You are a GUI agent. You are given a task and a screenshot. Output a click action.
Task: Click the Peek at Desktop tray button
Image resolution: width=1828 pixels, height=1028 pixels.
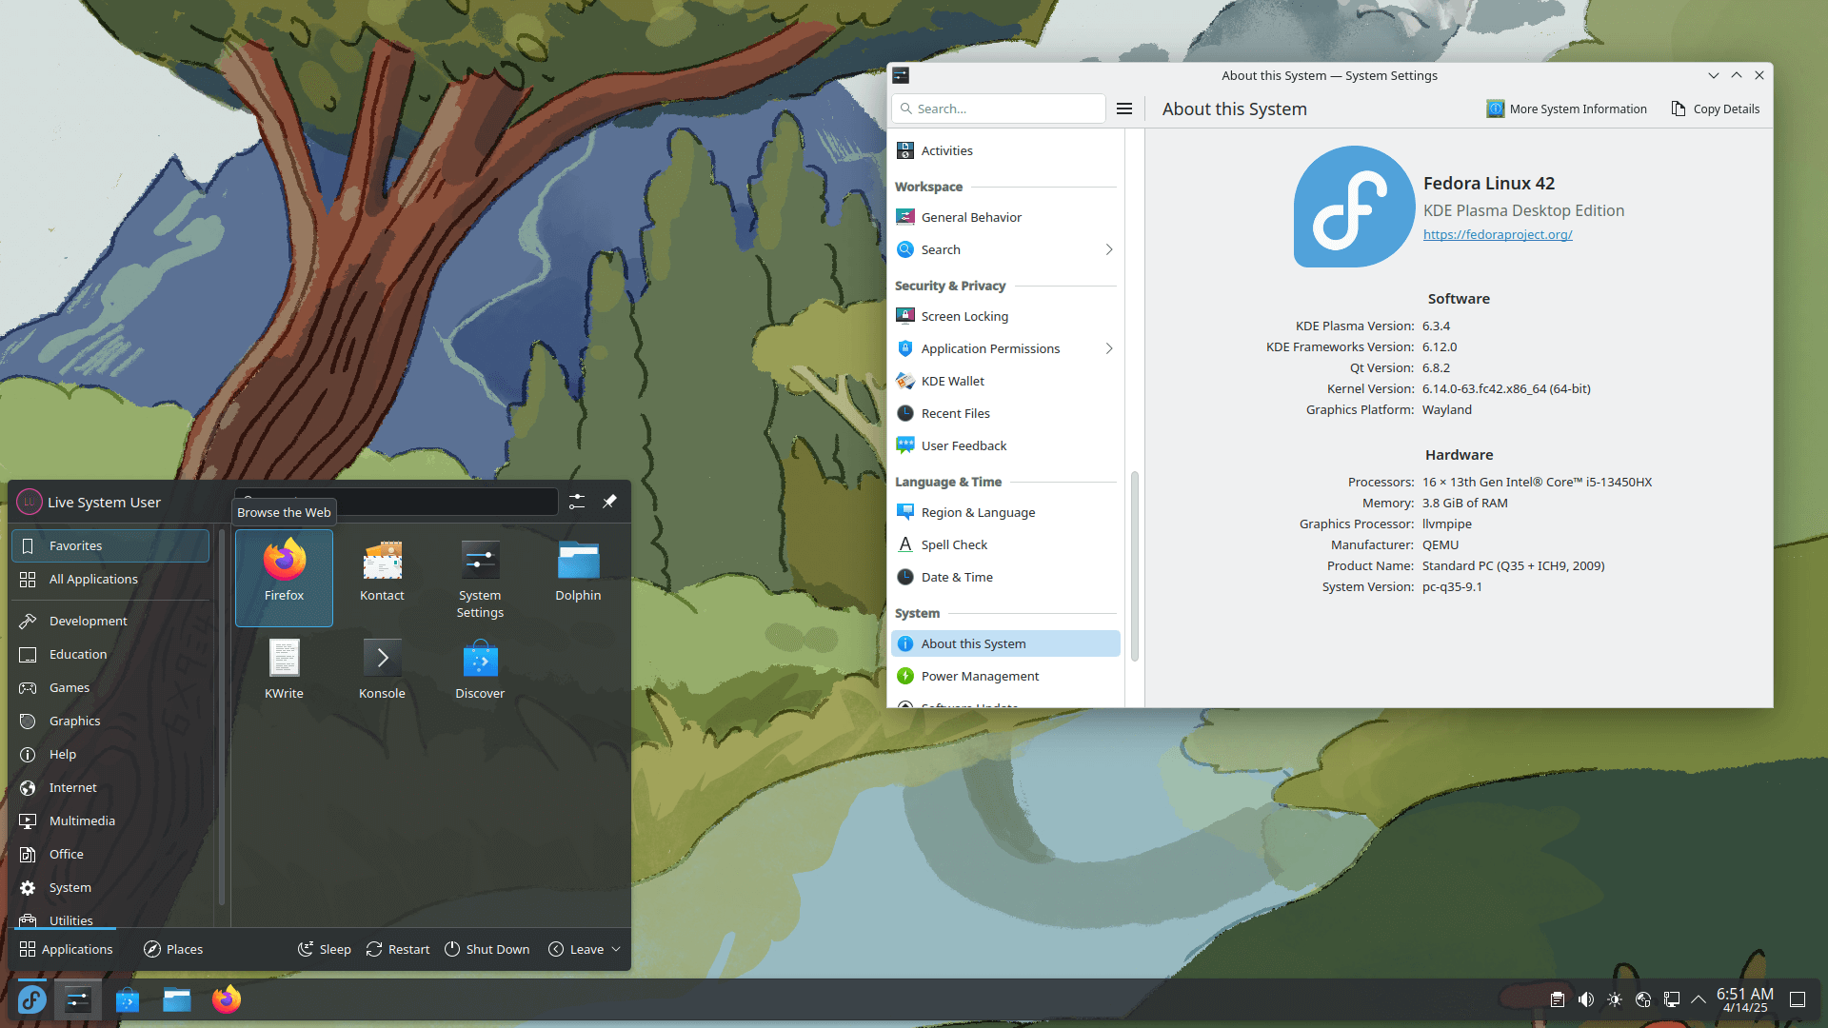1799,999
